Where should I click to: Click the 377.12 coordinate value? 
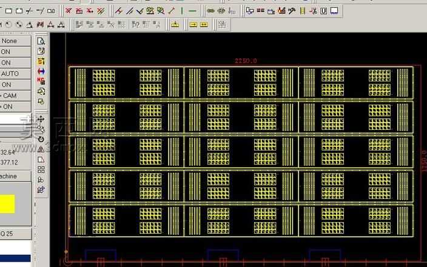tap(9, 163)
